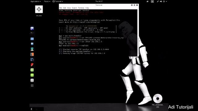This screenshot has width=198, height=111.
Task: Open the Terminal app menu in top bar
Action: [x=58, y=1]
